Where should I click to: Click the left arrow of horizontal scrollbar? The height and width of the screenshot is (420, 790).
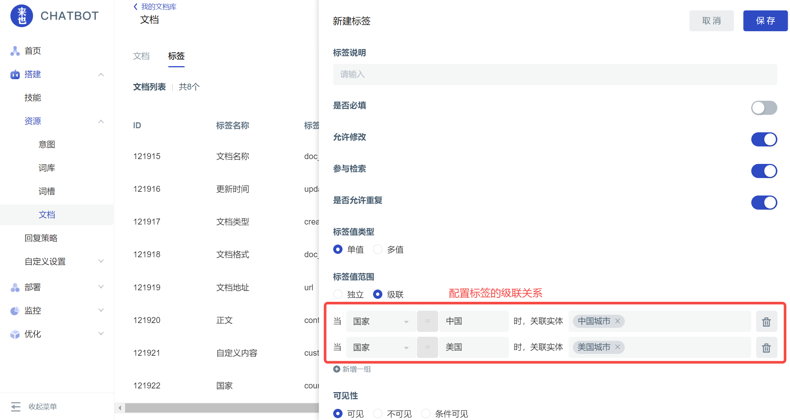(120, 408)
